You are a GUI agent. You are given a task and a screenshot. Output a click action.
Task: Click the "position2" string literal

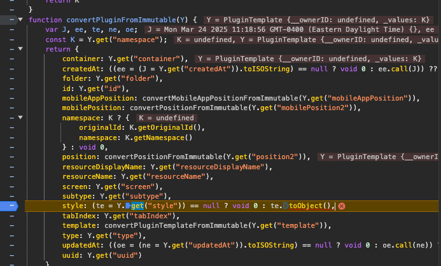(275, 157)
